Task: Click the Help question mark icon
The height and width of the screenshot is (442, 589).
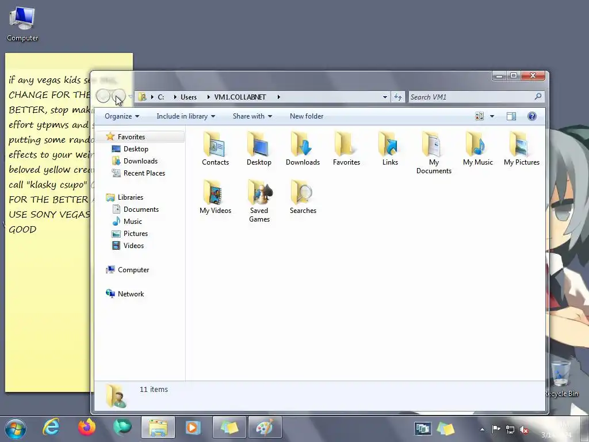Action: click(532, 116)
